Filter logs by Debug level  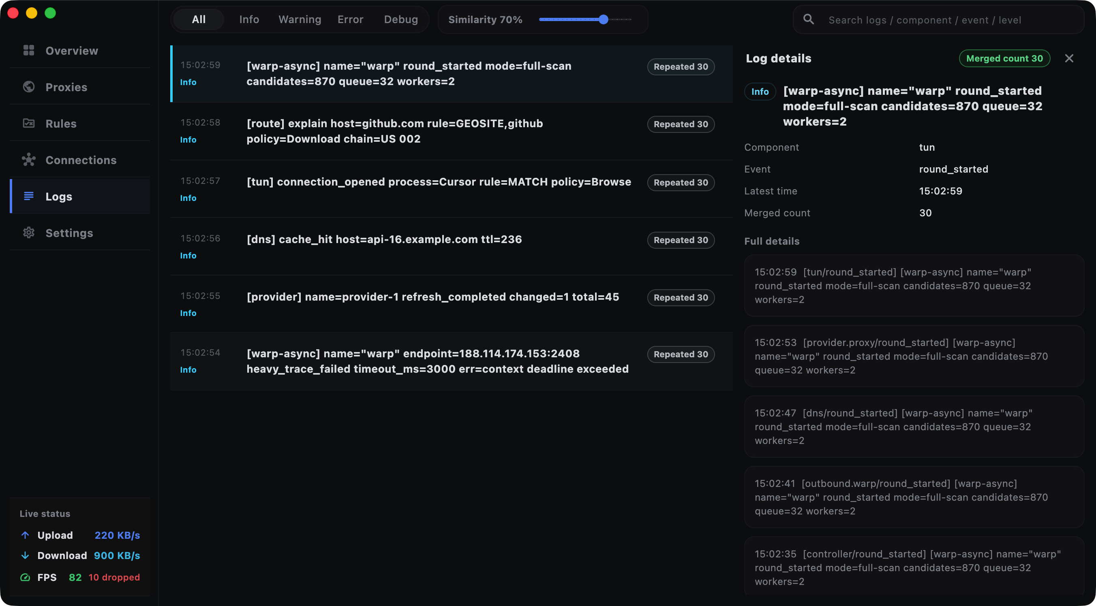[x=401, y=19]
